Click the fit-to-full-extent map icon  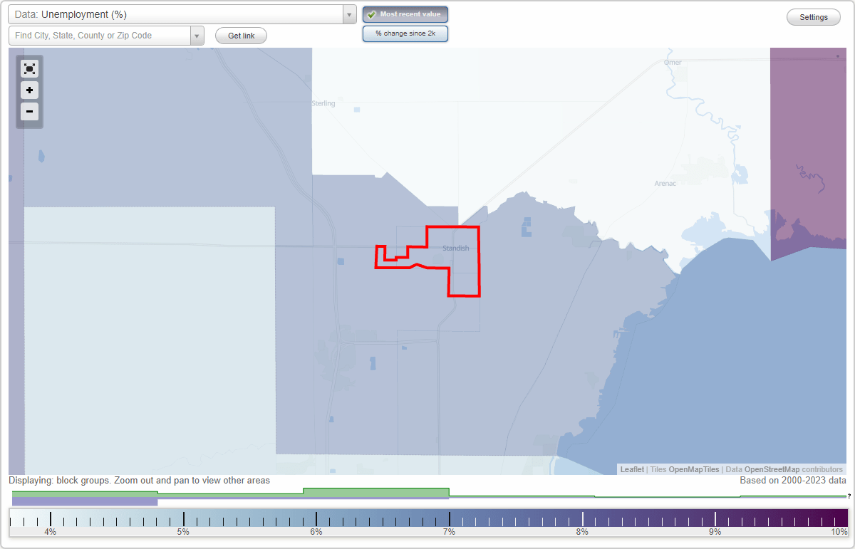(x=29, y=68)
